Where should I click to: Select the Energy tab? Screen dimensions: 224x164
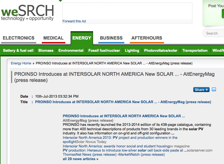tap(82, 38)
